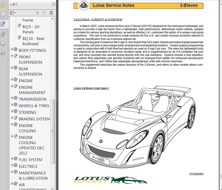Click the expand current bookmark icon
Screen dimensions: 222x190
tap(51, 13)
